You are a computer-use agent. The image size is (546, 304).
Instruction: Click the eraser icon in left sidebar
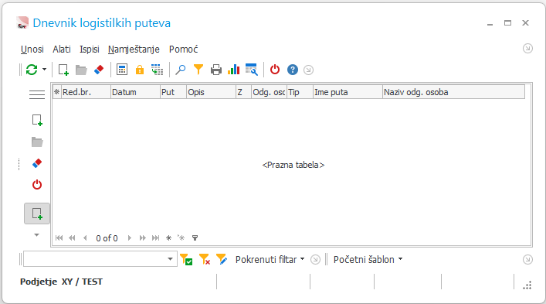point(37,163)
